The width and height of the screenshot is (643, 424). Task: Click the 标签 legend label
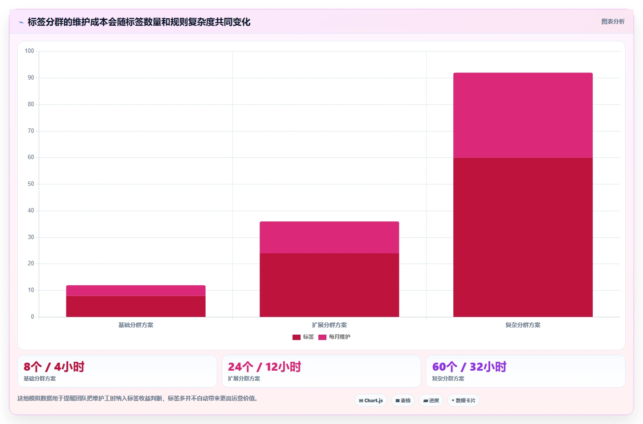pos(309,337)
